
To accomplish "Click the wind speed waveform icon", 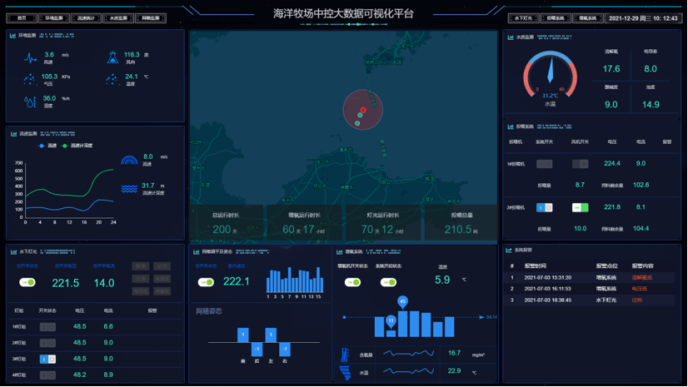I will tap(30, 58).
